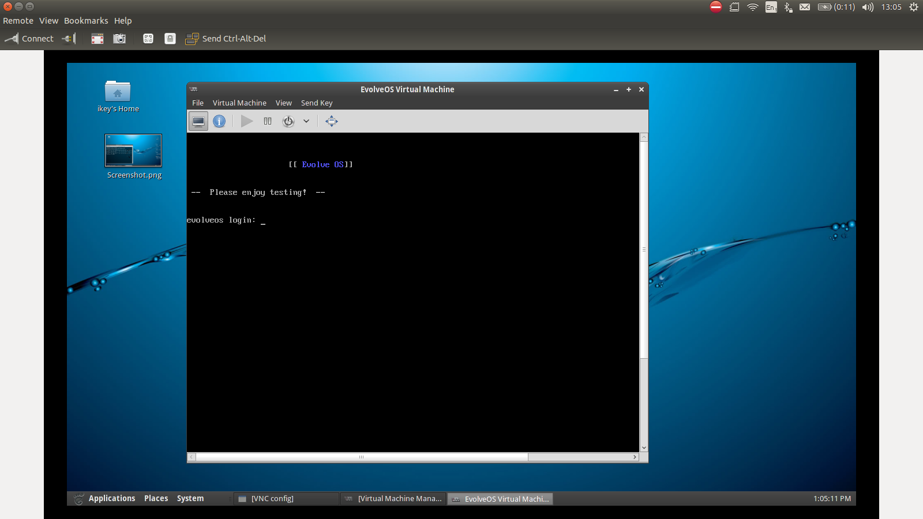Open the Bluetooth indicator
This screenshot has width=923, height=519.
[788, 7]
